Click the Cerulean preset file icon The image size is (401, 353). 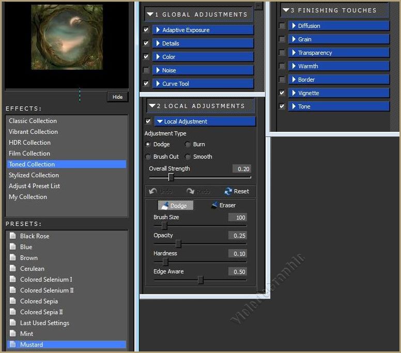point(13,269)
